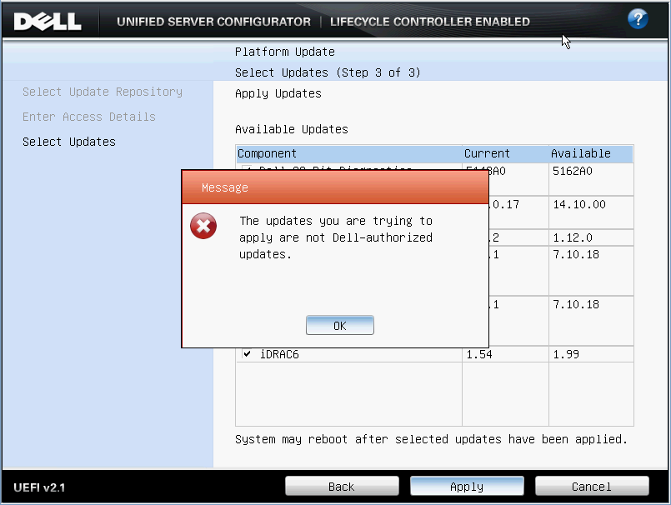Click the Component column header
Screen dimensions: 671x505
pos(348,153)
